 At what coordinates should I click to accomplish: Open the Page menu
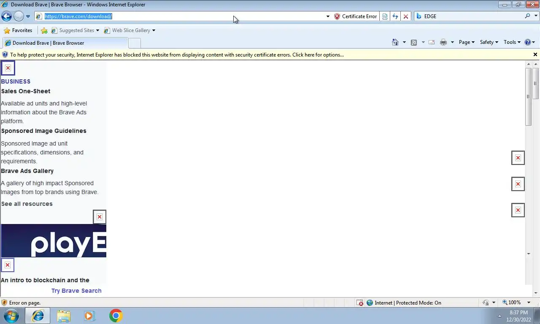click(467, 42)
